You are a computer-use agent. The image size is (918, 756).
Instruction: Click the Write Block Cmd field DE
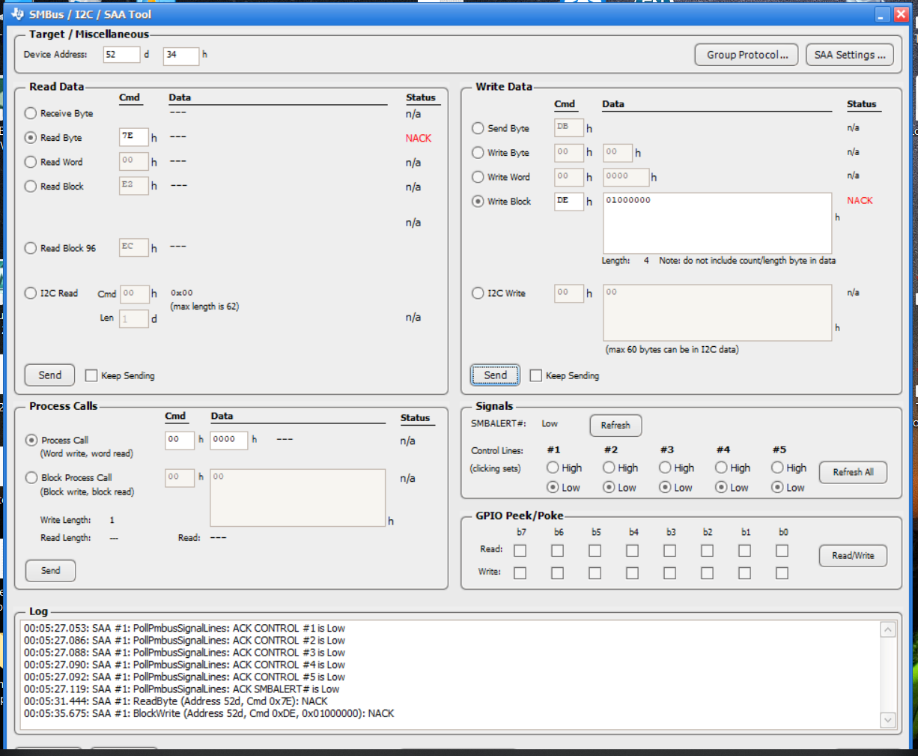tap(569, 201)
